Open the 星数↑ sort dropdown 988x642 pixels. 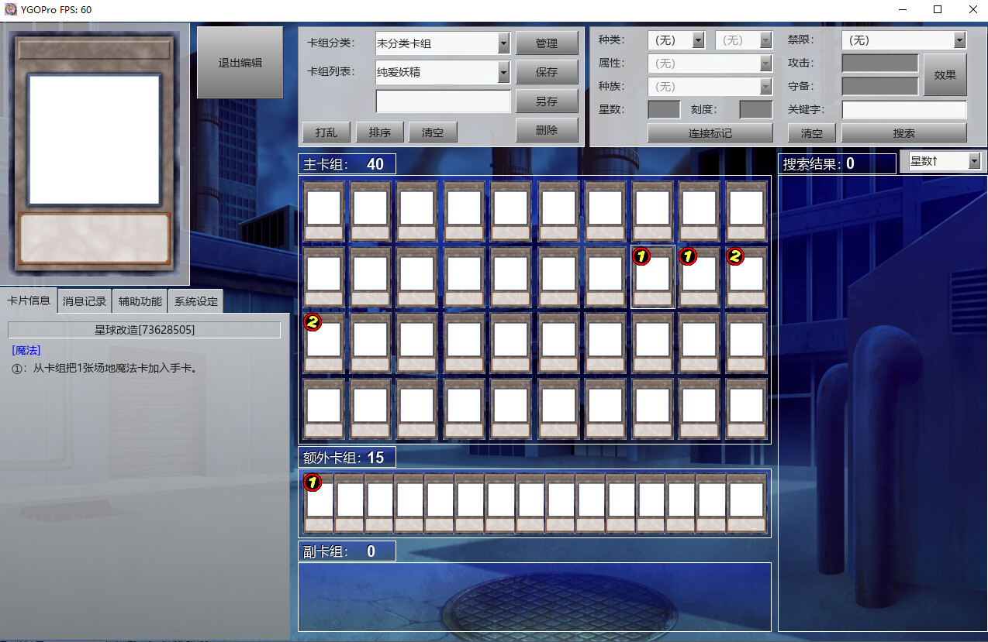(x=943, y=161)
